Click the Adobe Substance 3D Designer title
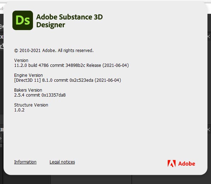Screen dimensions: 211x184 (70, 21)
